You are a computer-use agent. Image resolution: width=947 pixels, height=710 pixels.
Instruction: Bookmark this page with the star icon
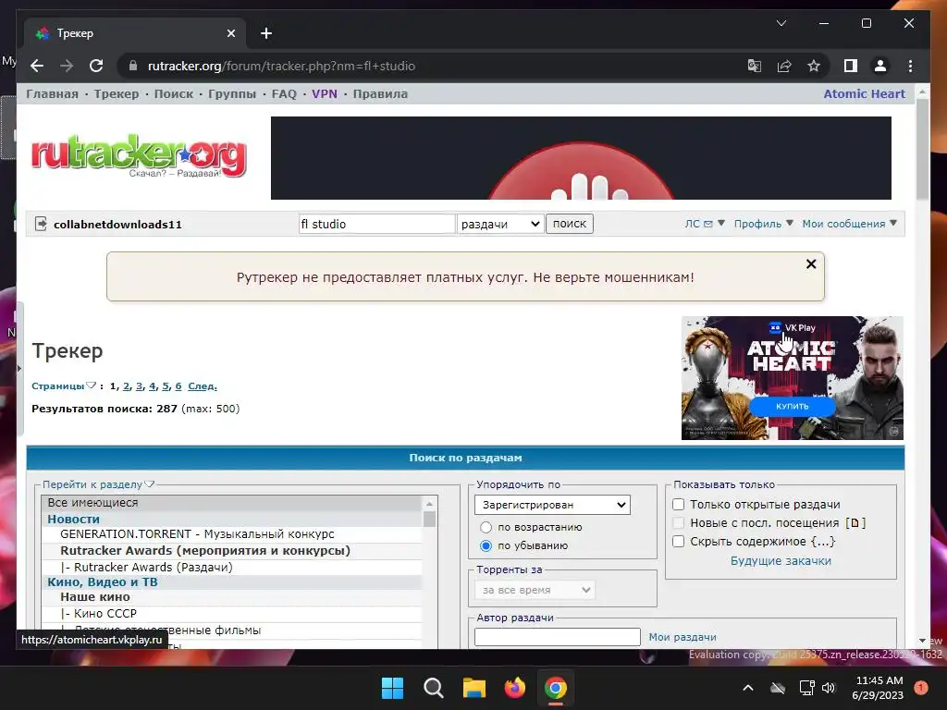(x=814, y=66)
